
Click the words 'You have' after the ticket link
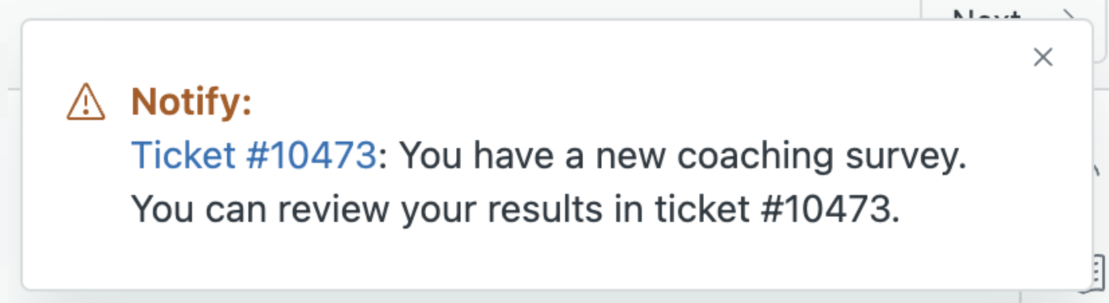[x=477, y=156]
